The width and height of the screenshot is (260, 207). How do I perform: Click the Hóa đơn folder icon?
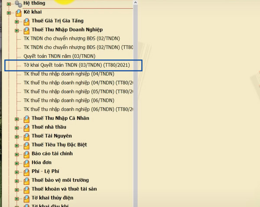26,163
